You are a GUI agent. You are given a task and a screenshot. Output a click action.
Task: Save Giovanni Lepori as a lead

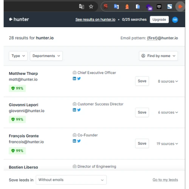point(142,112)
